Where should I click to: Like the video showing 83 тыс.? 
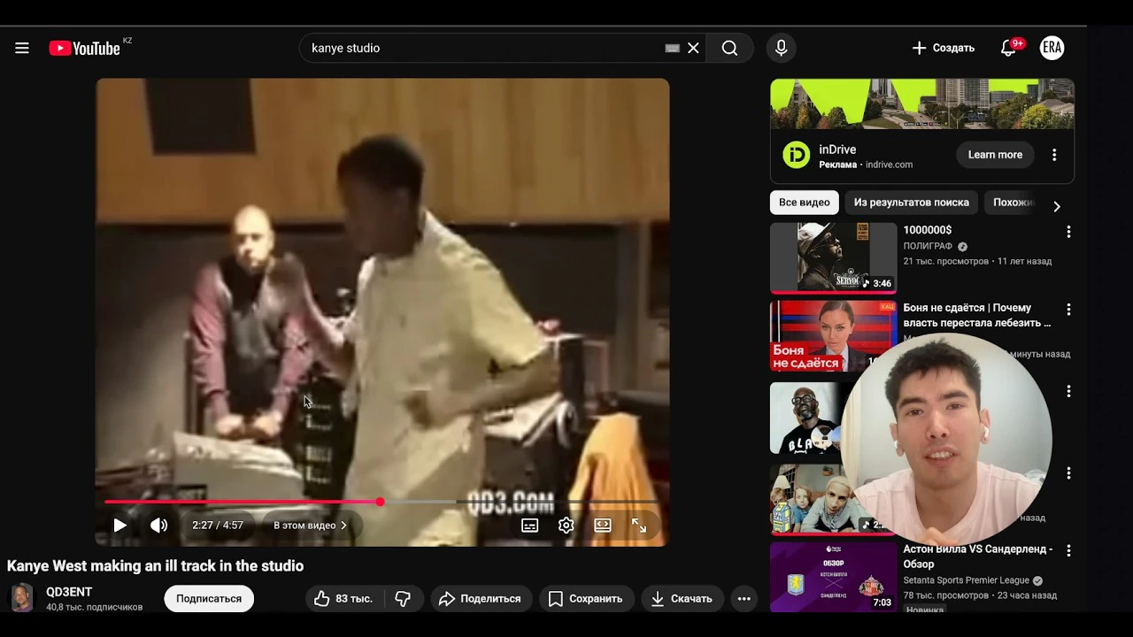pos(343,599)
